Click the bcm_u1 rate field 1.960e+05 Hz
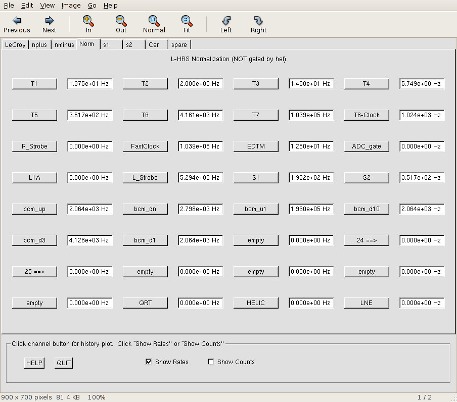The width and height of the screenshot is (457, 402). pos(311,209)
